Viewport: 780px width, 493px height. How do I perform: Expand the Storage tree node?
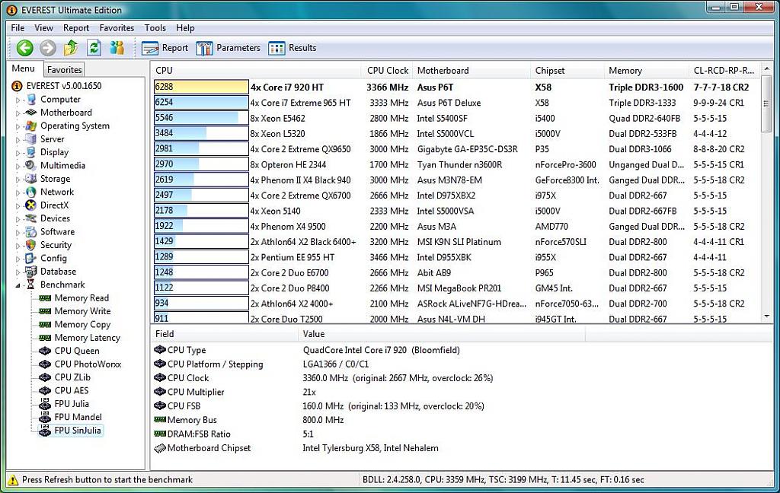(18, 180)
